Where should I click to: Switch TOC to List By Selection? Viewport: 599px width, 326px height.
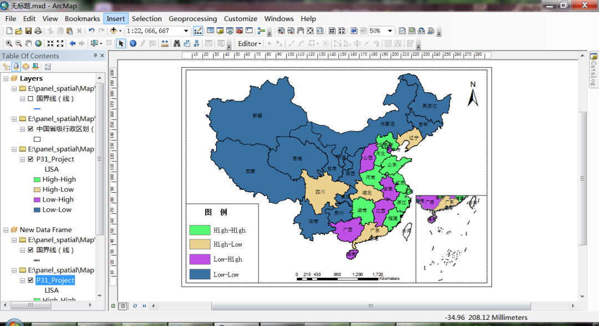35,67
